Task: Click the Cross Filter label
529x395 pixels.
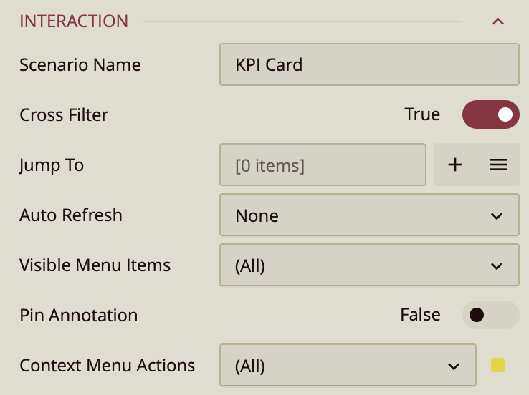Action: pos(64,115)
